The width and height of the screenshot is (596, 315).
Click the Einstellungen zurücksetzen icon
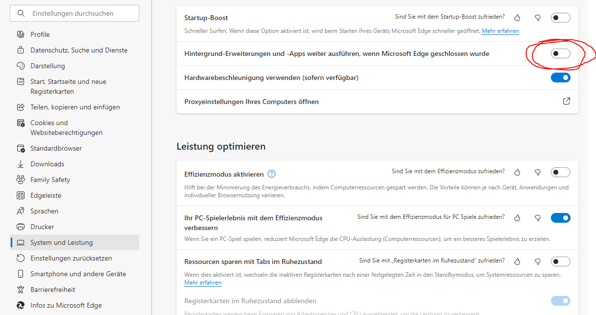pyautogui.click(x=21, y=258)
